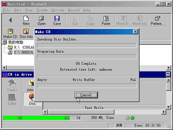Click the Cut toolbar icon
173x130 pixels.
[75, 21]
